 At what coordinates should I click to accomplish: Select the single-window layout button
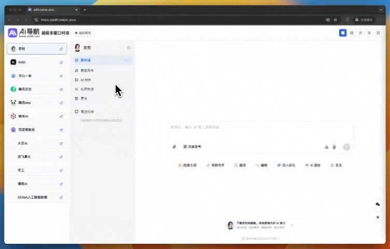coord(343,33)
